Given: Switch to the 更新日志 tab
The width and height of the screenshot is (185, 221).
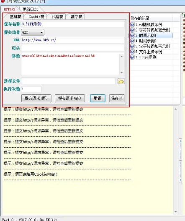Looking at the screenshot, I should pyautogui.click(x=30, y=10).
